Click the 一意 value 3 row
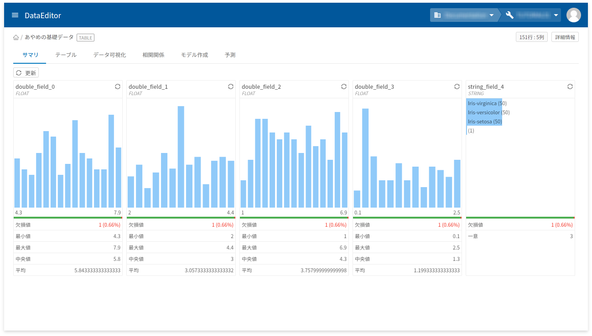This screenshot has height=336, width=592. pos(520,236)
